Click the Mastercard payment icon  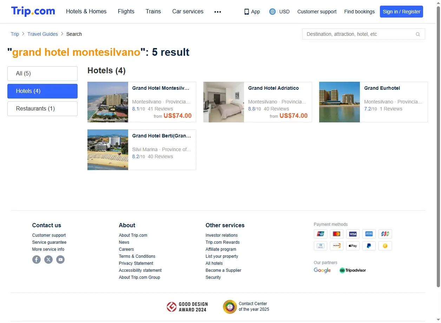point(337,234)
